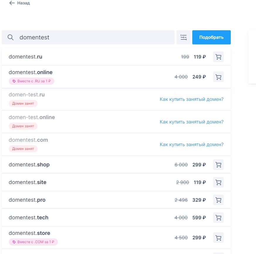The height and width of the screenshot is (254, 256).
Task: Click the 'Вместе с .RU за 1 ₽' tag
Action: pos(32,81)
